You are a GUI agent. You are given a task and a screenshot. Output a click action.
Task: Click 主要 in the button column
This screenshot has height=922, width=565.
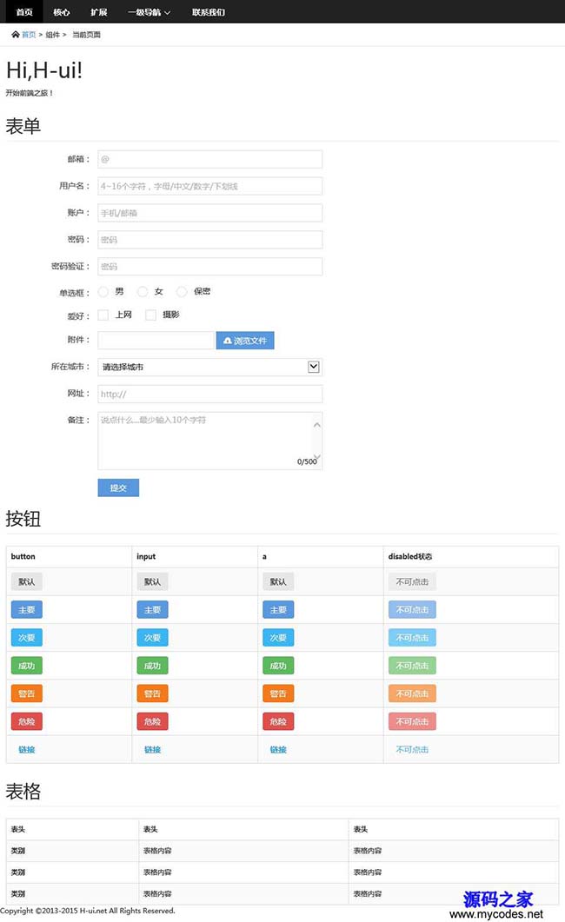tap(26, 610)
